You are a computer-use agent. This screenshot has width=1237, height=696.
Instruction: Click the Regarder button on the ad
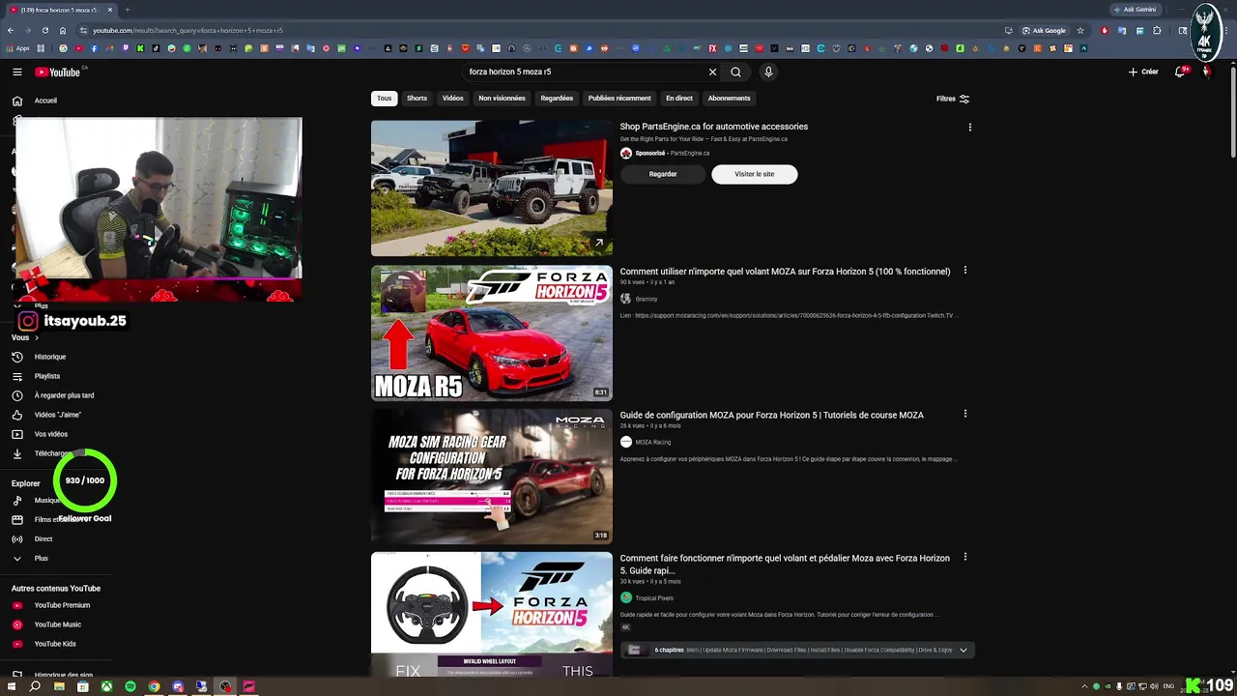coord(663,174)
